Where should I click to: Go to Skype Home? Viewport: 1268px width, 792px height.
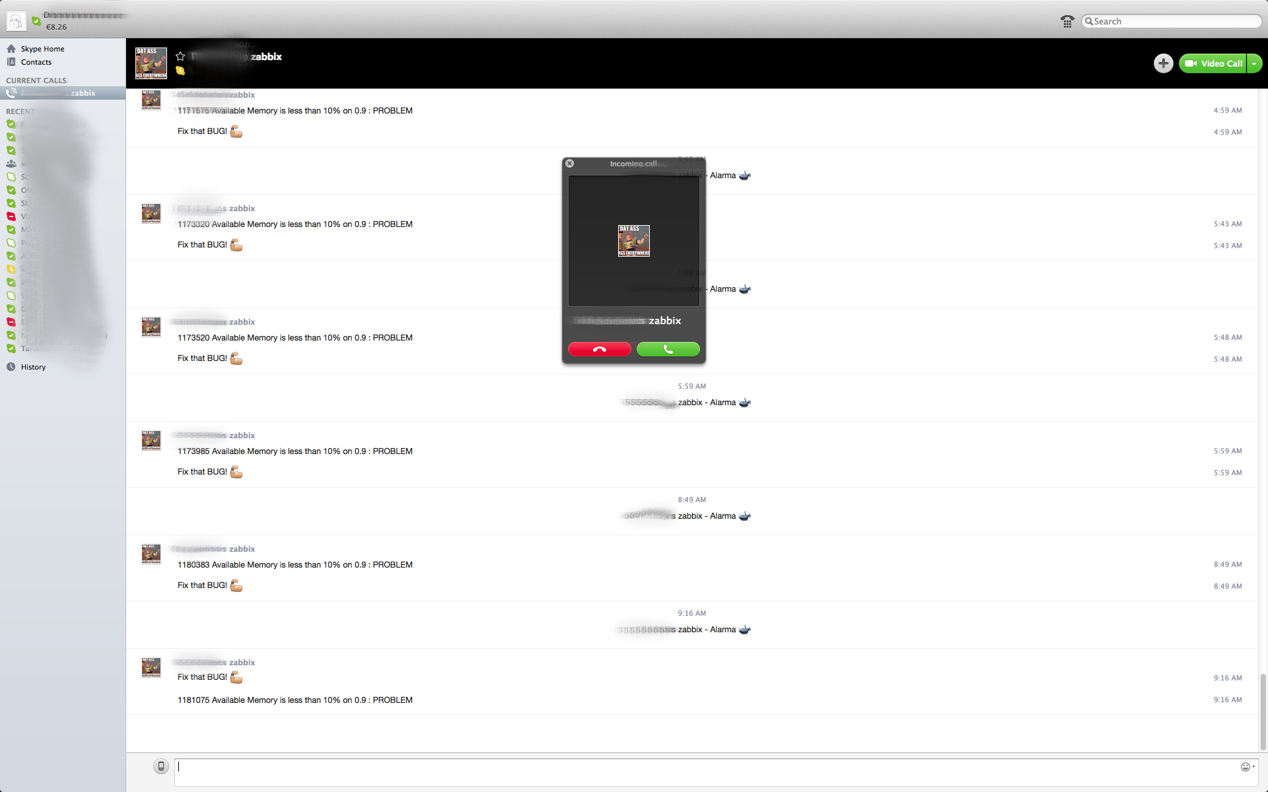coord(42,49)
